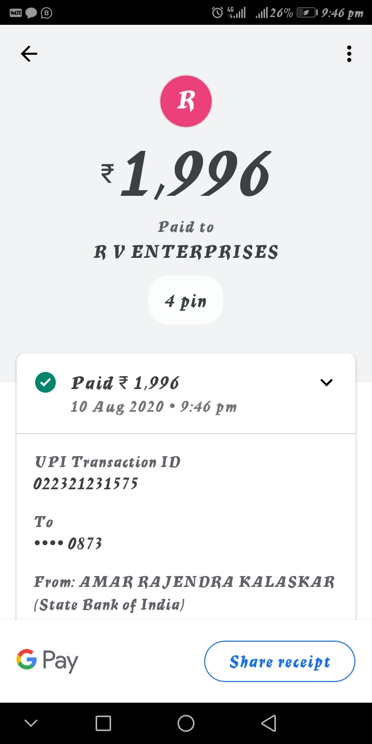Tap UPI Transaction ID 022321231575

tap(86, 484)
